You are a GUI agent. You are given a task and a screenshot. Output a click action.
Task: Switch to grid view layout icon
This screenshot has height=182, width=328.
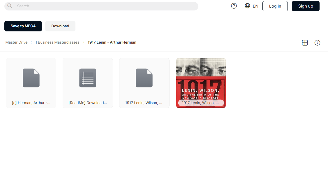tap(305, 43)
